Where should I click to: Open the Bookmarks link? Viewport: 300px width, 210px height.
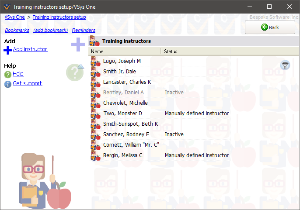[x=17, y=30]
